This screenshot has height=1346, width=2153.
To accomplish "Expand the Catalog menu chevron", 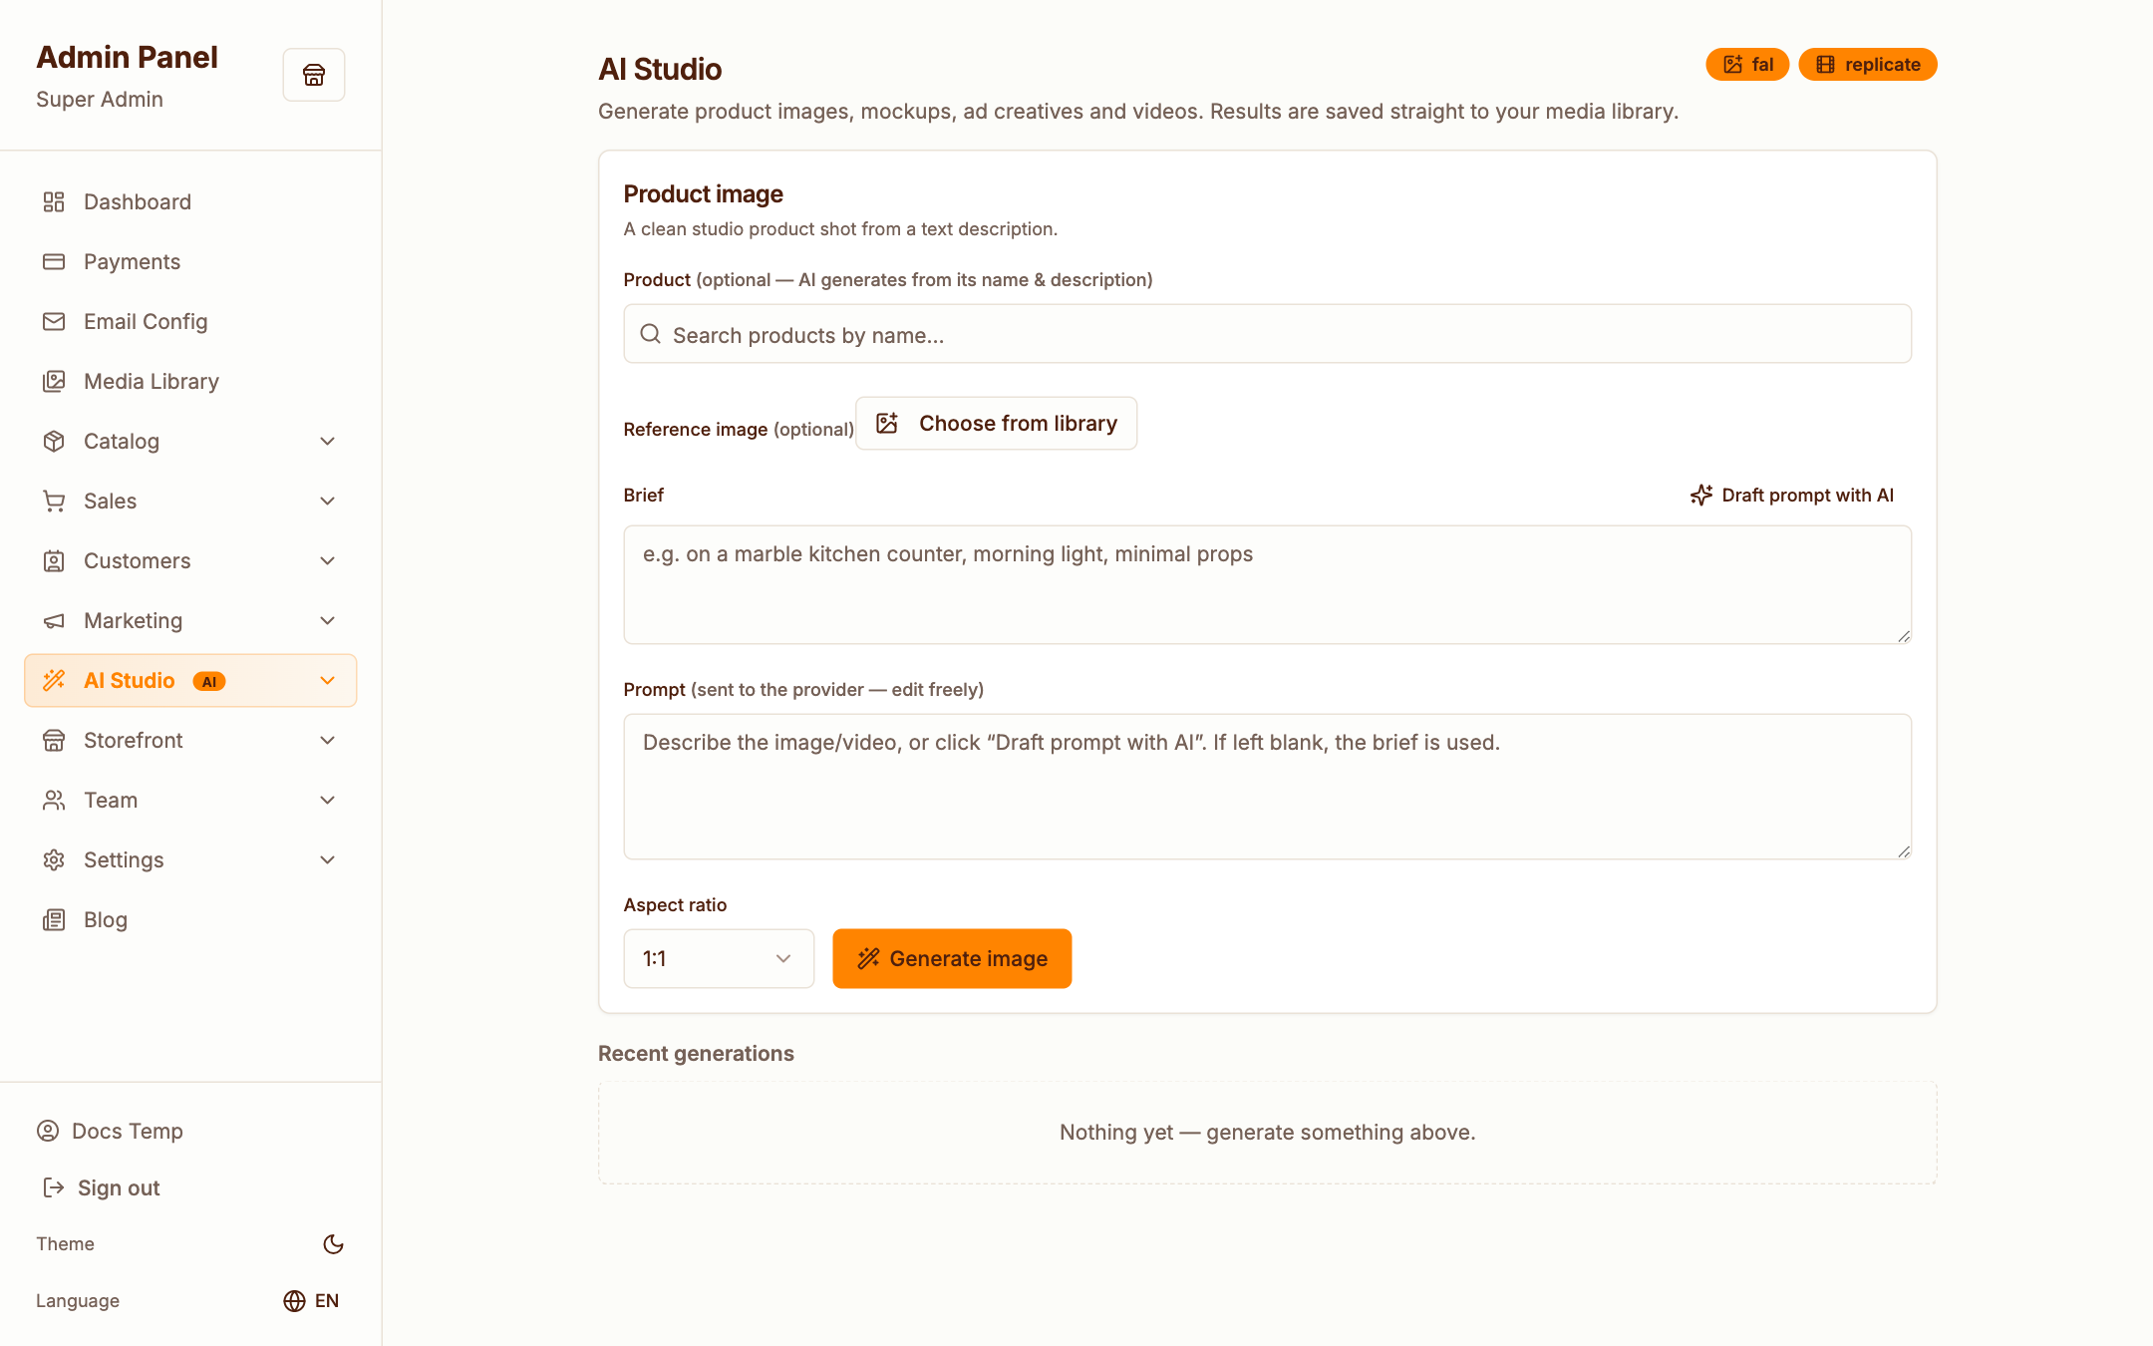I will pos(327,442).
